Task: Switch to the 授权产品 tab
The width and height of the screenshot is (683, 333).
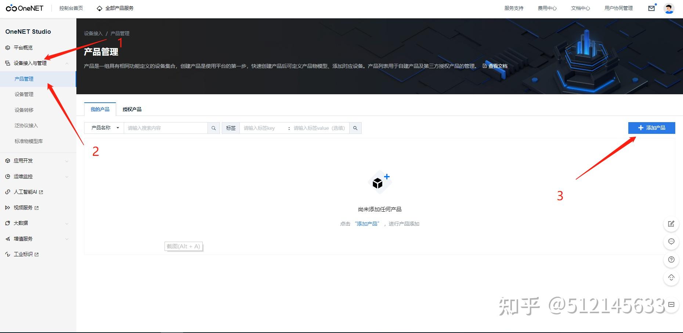Action: pos(132,109)
